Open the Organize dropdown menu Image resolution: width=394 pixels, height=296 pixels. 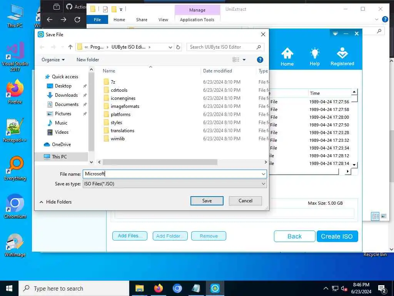click(53, 60)
